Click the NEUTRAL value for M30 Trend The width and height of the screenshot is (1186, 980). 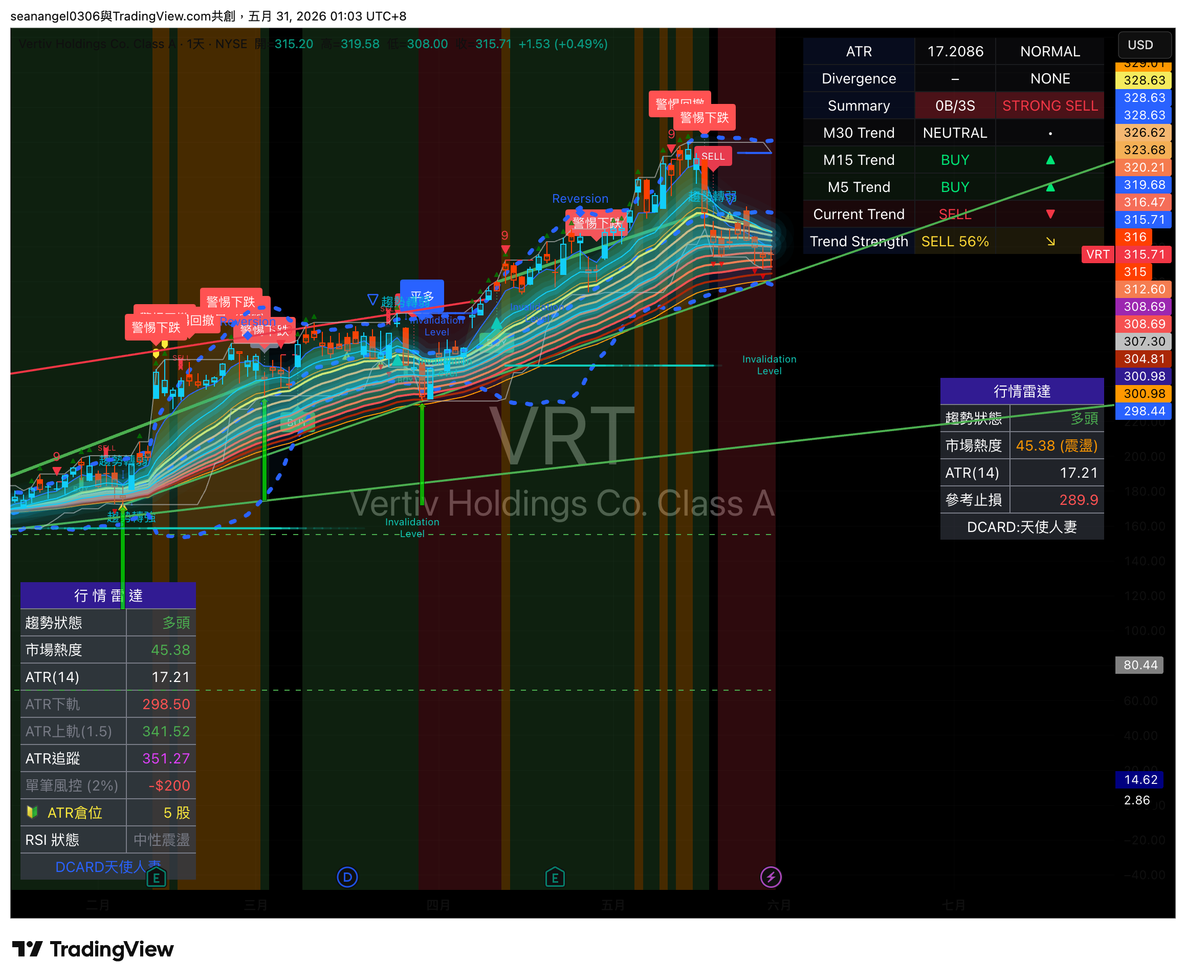955,133
